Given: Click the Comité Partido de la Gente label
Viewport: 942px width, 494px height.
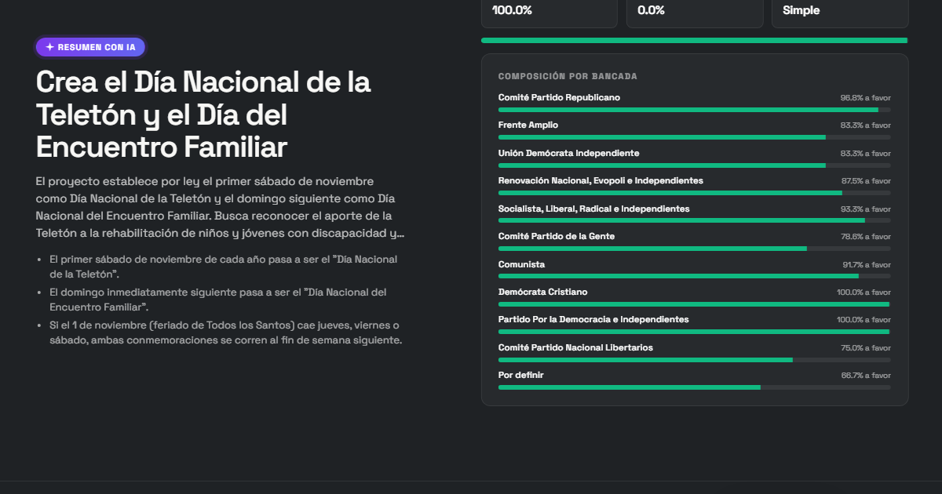Looking at the screenshot, I should pos(557,236).
